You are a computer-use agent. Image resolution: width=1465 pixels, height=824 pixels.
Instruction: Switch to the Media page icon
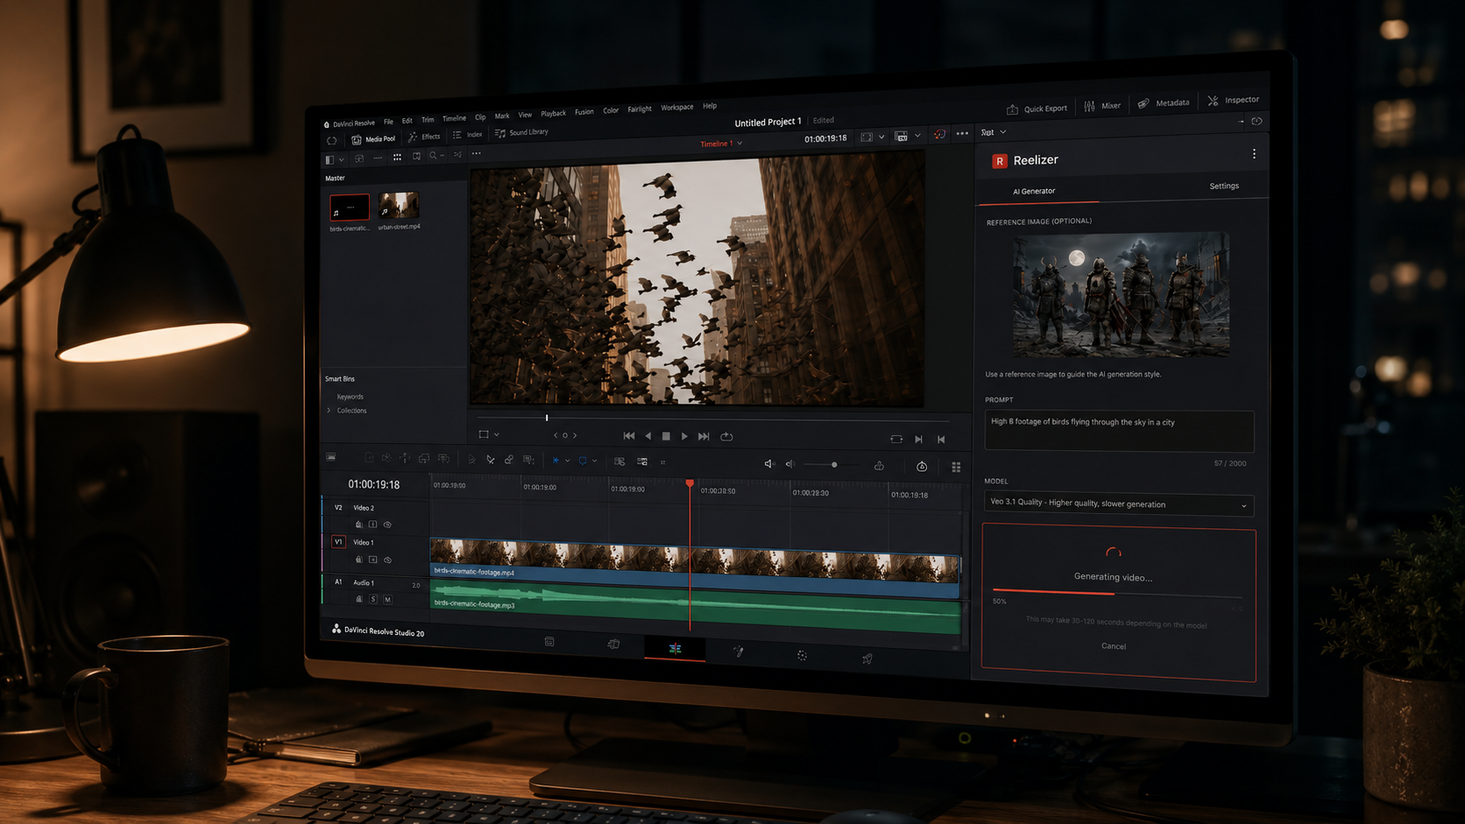click(x=549, y=642)
